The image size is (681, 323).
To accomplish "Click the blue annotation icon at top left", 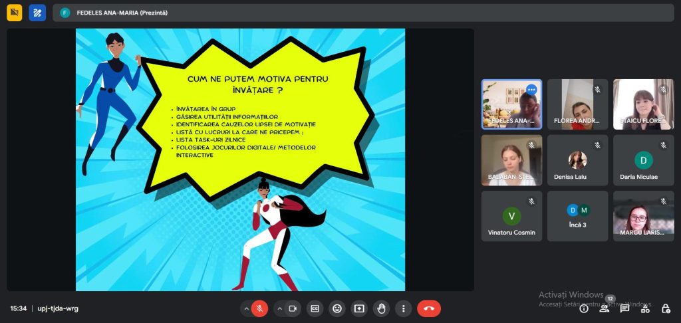I will point(37,13).
